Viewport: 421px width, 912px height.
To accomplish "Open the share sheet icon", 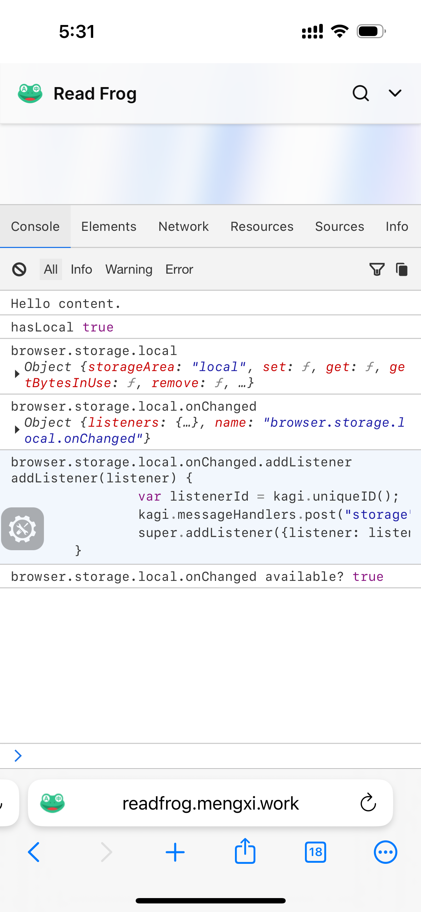I will point(245,852).
